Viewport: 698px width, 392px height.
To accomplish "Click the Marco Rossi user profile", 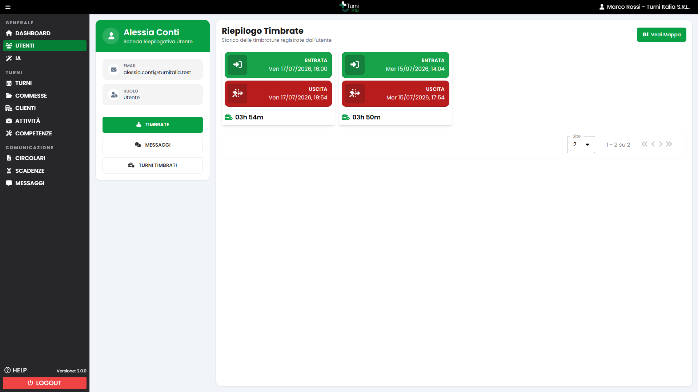I will click(644, 7).
